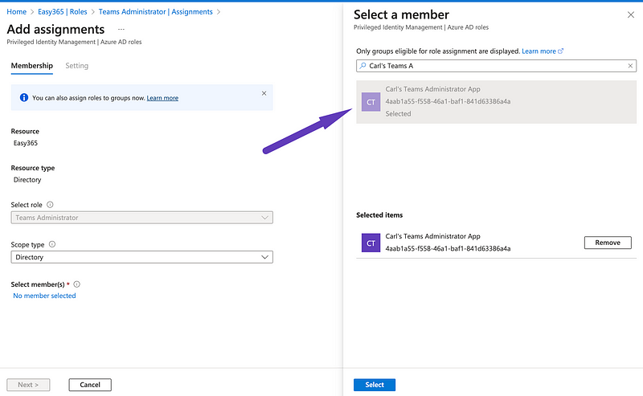Click the info icon in the blue banner
Image resolution: width=643 pixels, height=396 pixels.
coord(24,98)
